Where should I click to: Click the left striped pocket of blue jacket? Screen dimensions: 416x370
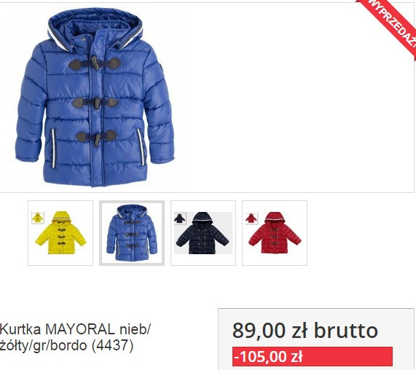pos(53,149)
